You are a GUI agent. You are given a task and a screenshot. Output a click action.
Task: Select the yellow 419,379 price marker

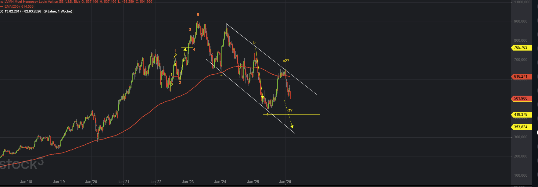(521, 115)
